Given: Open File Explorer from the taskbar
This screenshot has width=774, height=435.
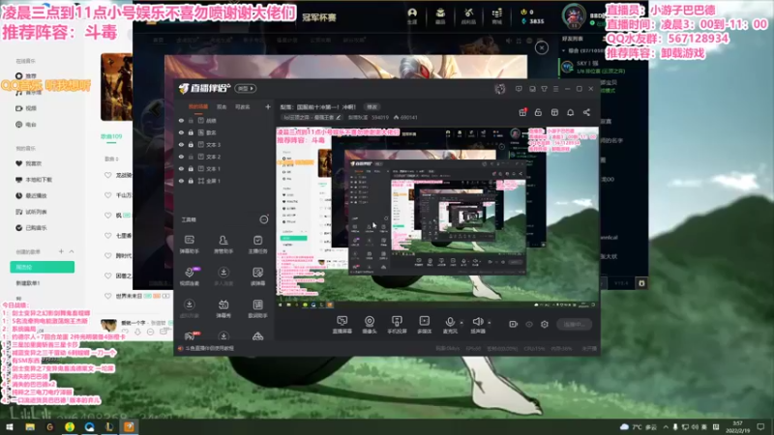Looking at the screenshot, I should [x=30, y=426].
